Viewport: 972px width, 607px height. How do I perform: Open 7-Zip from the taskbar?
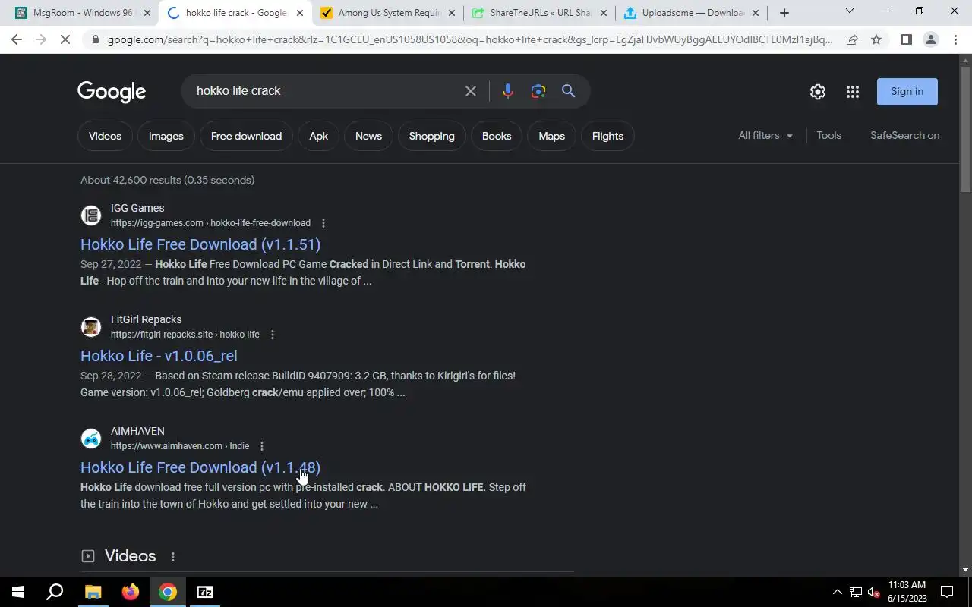click(x=205, y=592)
